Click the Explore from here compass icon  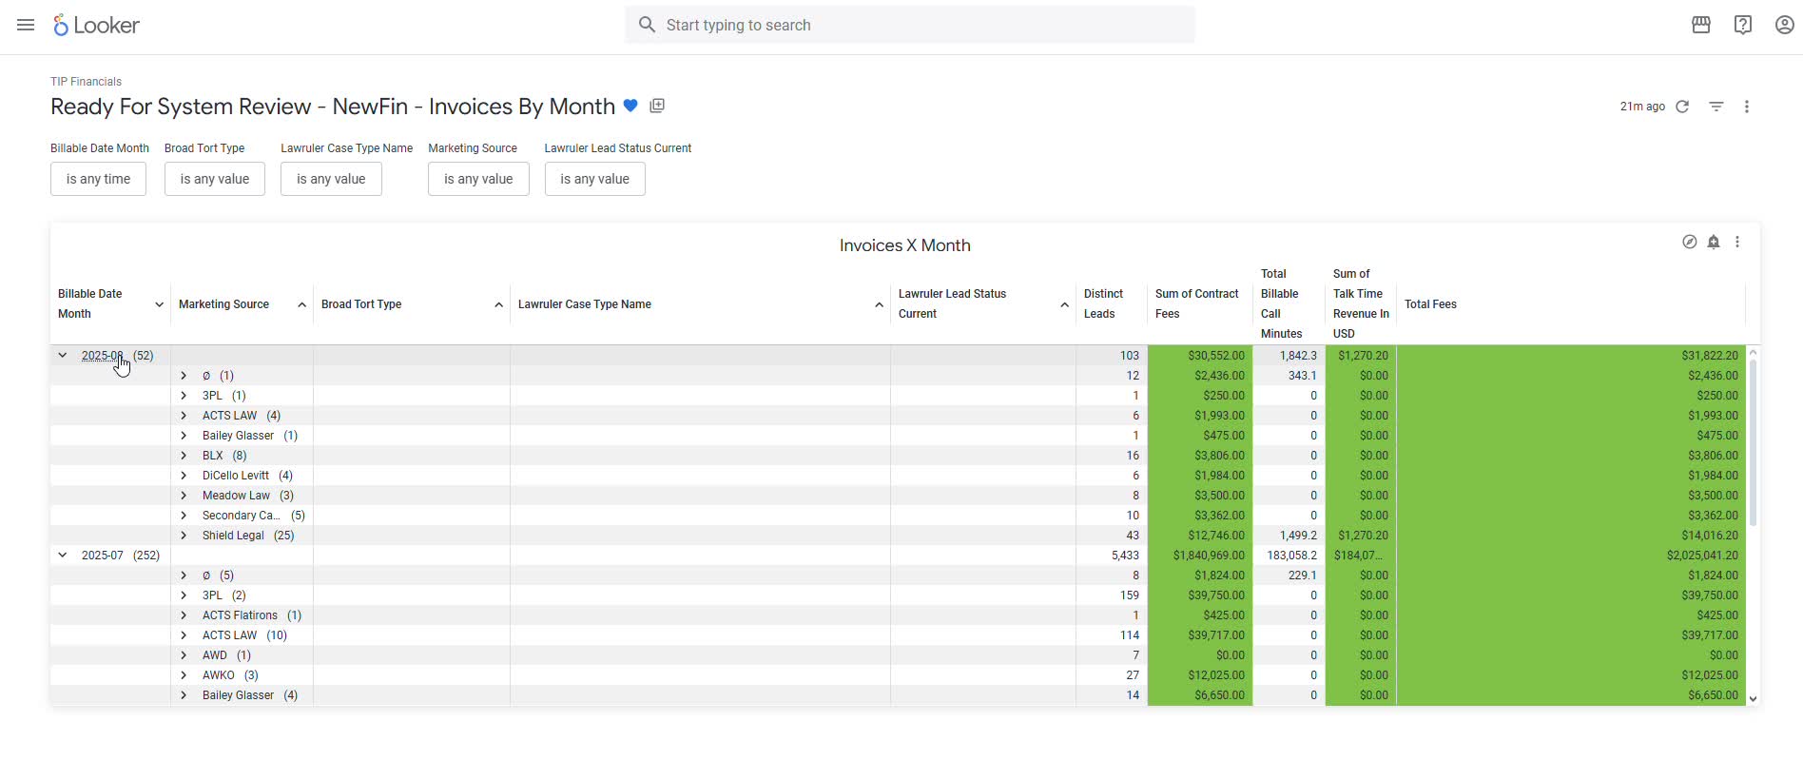1689,242
